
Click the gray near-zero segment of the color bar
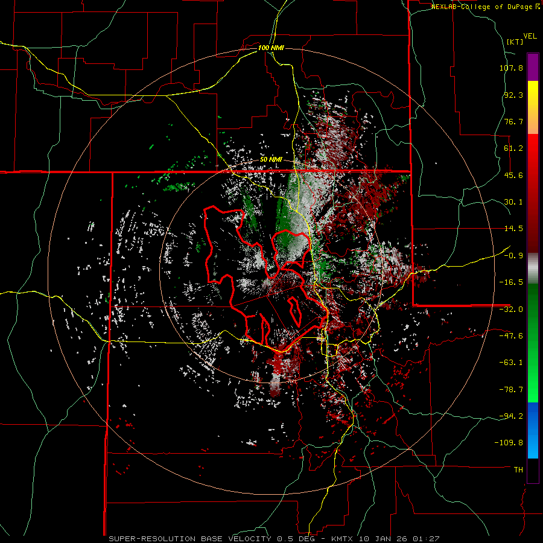coord(533,268)
